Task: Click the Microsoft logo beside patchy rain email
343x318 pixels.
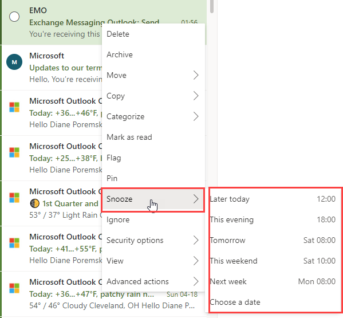Action: click(14, 288)
